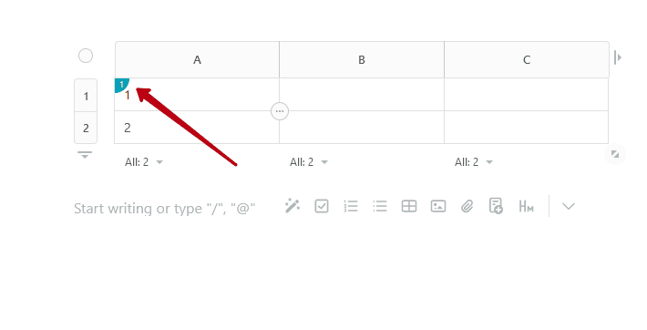Click the add document page icon
The image size is (647, 330).
pos(496,206)
